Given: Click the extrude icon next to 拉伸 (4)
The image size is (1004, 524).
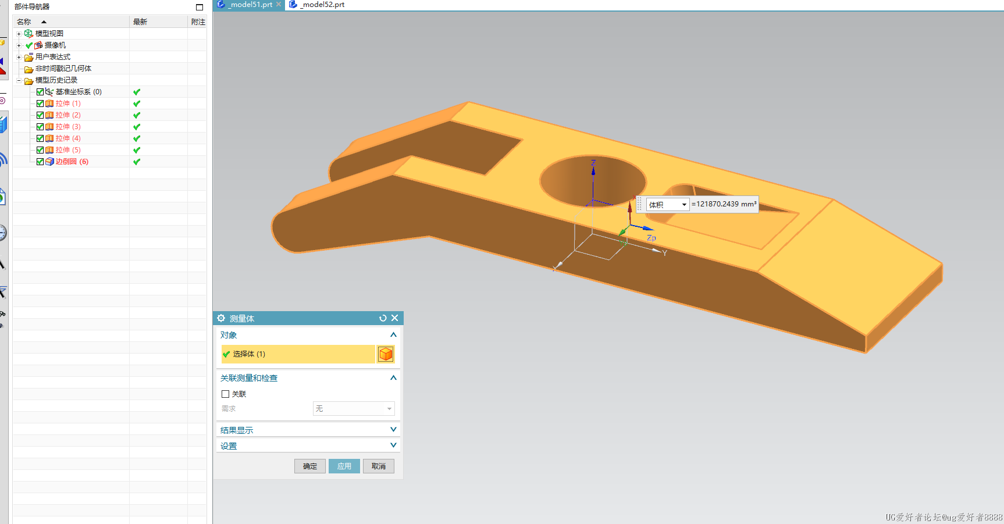Looking at the screenshot, I should click(x=49, y=138).
